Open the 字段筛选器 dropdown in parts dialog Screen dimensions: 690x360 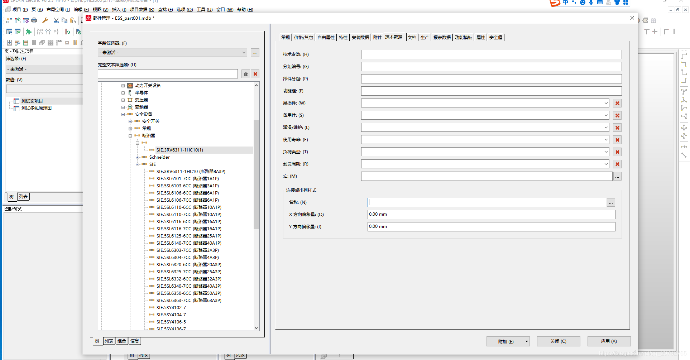point(244,53)
